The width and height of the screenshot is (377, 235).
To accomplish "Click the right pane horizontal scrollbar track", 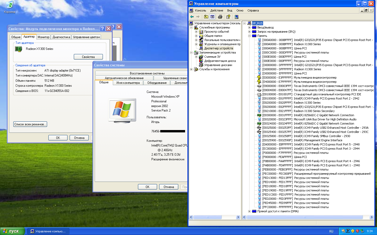I will pyautogui.click(x=366, y=217).
